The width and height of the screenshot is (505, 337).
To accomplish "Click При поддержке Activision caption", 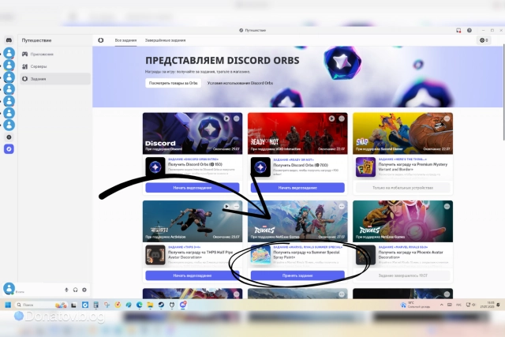I will (x=165, y=237).
